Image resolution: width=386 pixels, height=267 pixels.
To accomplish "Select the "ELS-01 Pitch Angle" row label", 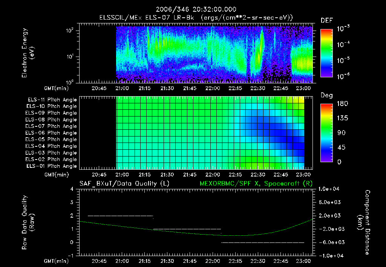I will click(x=52, y=166).
